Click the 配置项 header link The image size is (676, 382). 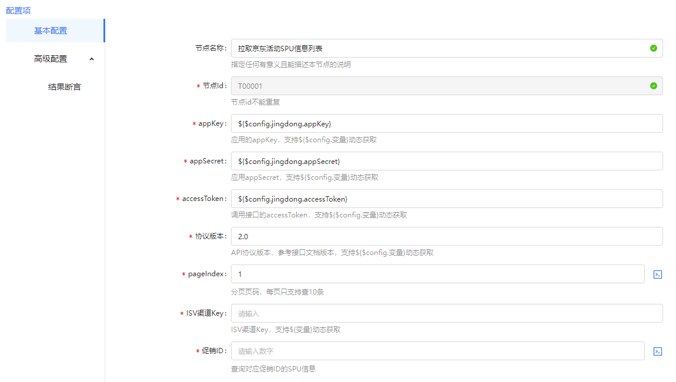tap(18, 11)
